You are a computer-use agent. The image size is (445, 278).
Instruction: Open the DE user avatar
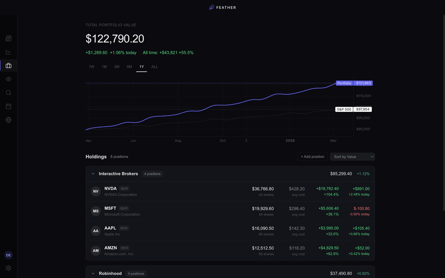tap(8, 255)
